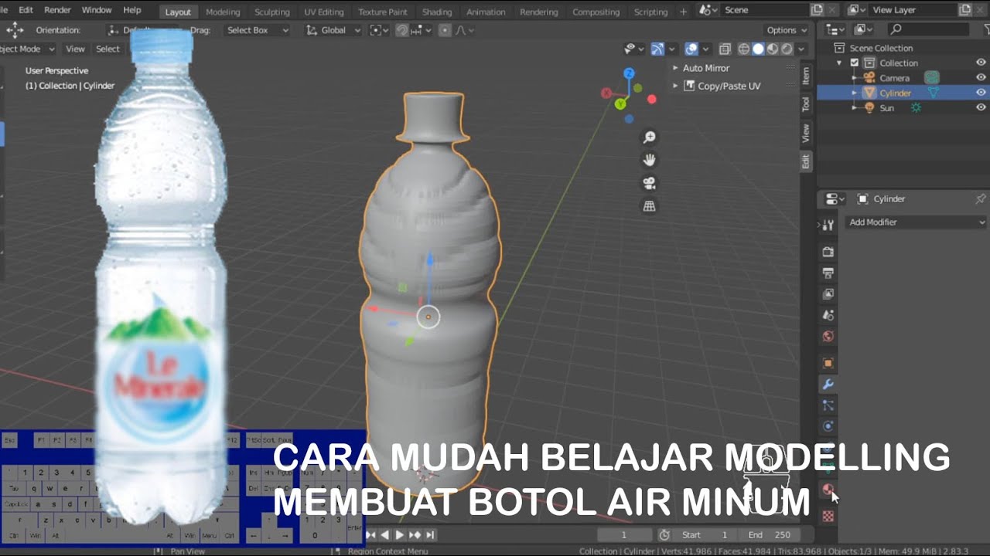
Task: Toggle proportional editing icon
Action: coord(445,30)
